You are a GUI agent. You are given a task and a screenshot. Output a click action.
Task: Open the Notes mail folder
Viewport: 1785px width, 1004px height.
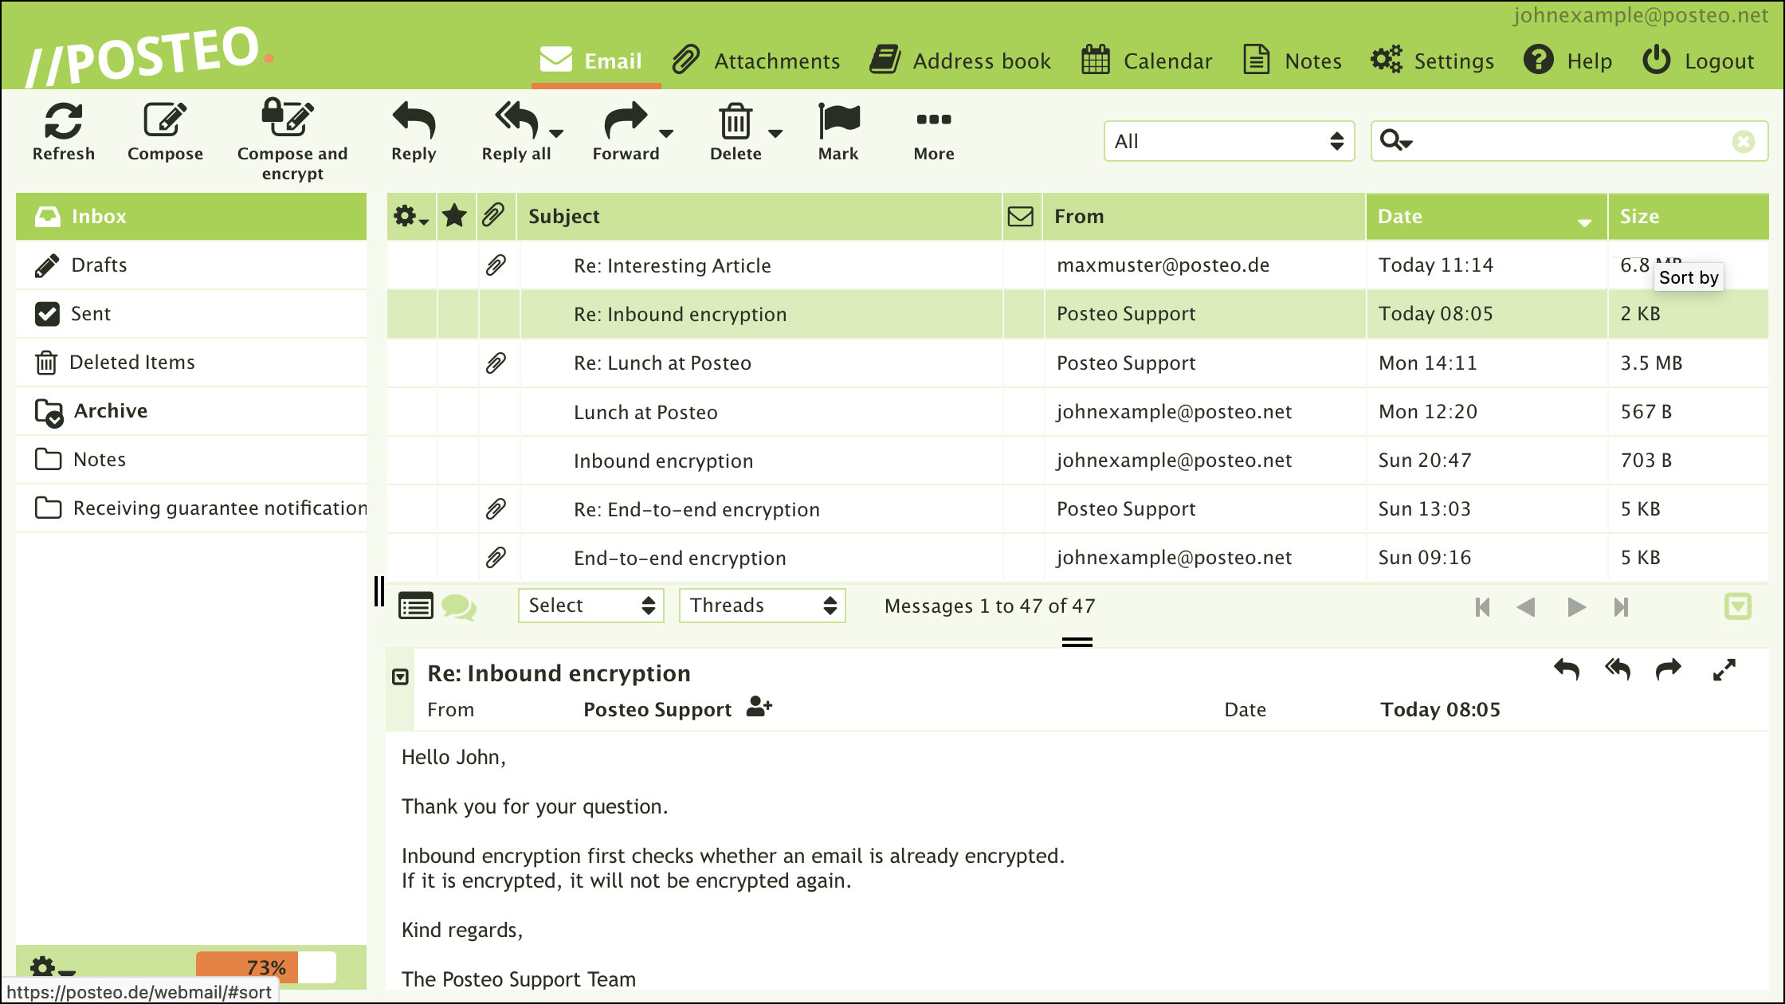click(x=191, y=459)
